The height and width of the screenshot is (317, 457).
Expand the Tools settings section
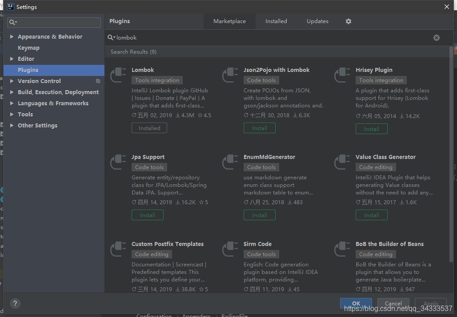(12, 114)
